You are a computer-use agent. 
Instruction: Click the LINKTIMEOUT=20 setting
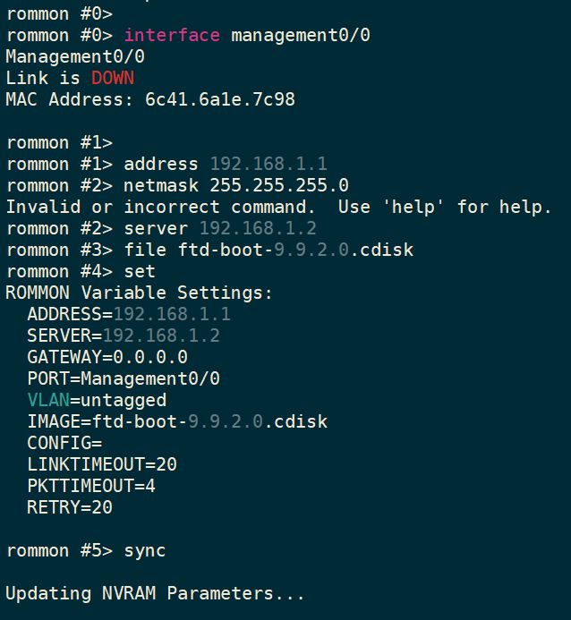coord(102,464)
